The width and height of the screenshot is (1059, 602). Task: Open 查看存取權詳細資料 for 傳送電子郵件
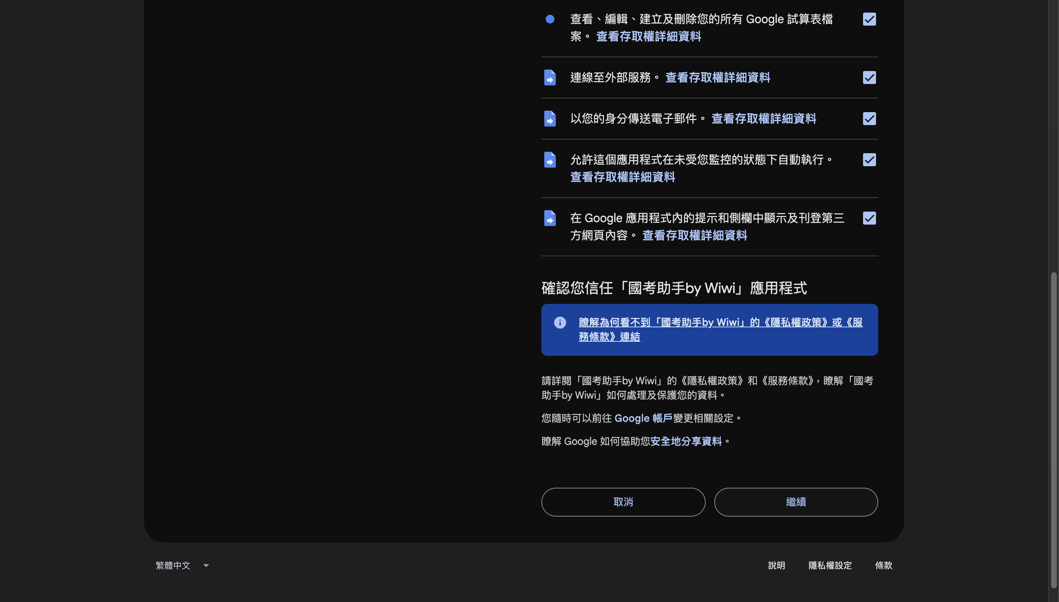[x=764, y=119]
